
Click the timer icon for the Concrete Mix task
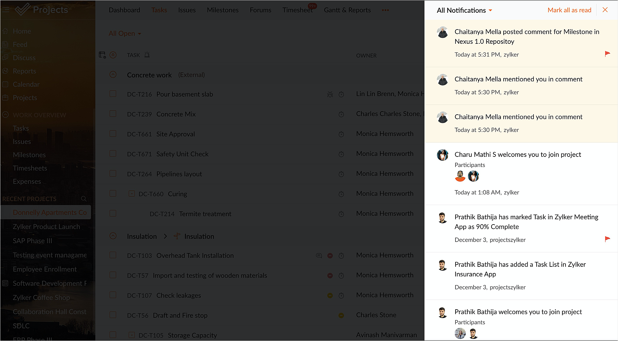(341, 114)
